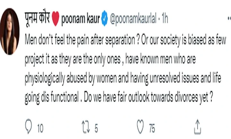Image resolution: width=231 pixels, height=139 pixels.
Task: Click the retweet count of 5
Action: click(x=96, y=128)
